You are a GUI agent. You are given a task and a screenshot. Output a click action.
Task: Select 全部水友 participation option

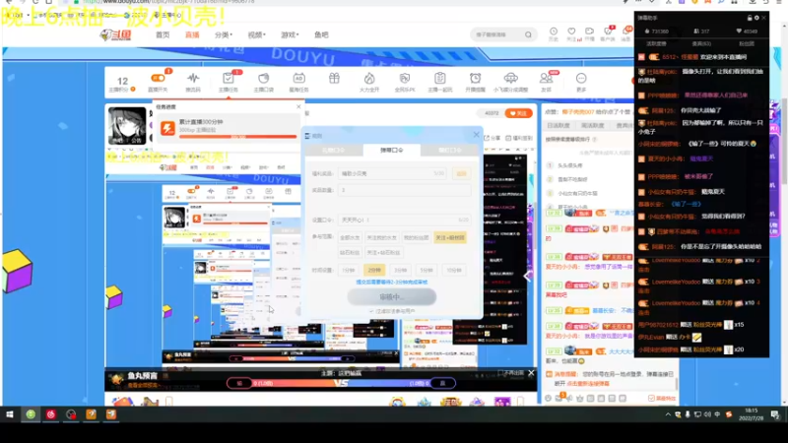coord(350,237)
